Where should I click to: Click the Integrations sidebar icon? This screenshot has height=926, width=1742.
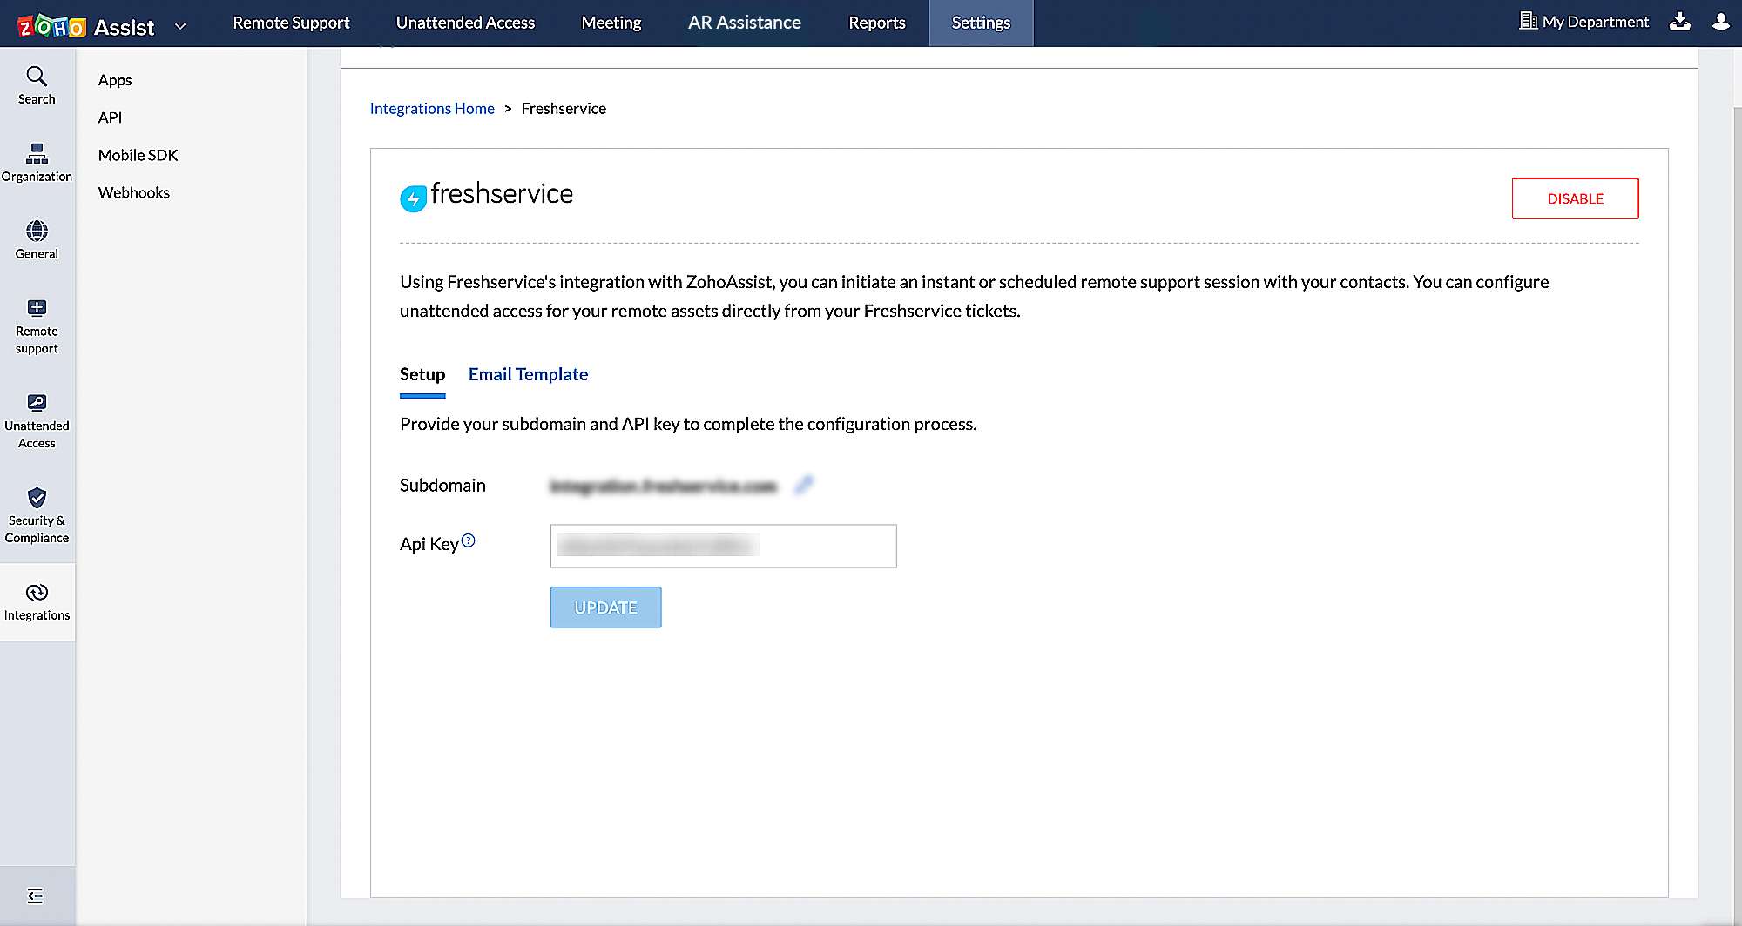(37, 593)
